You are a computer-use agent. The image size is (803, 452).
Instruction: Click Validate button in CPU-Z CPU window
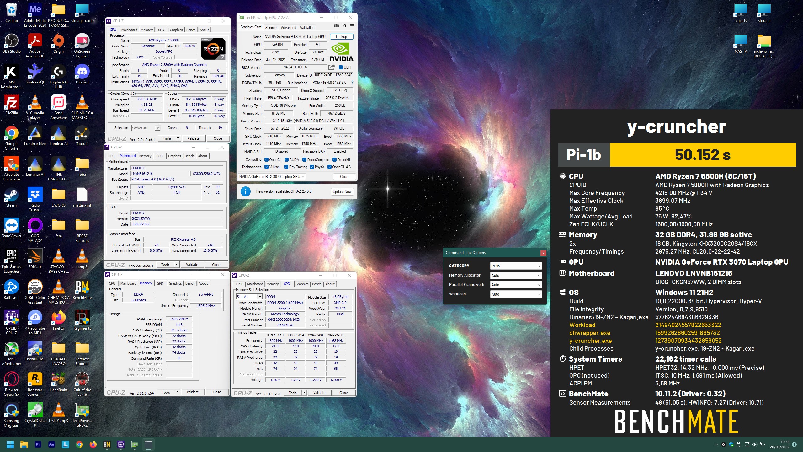pyautogui.click(x=194, y=138)
